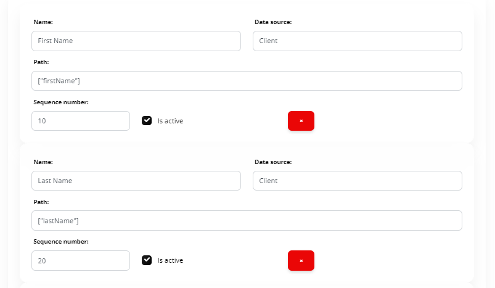The width and height of the screenshot is (495, 288).
Task: Click Sequence number label above value 20
Action: [61, 242]
